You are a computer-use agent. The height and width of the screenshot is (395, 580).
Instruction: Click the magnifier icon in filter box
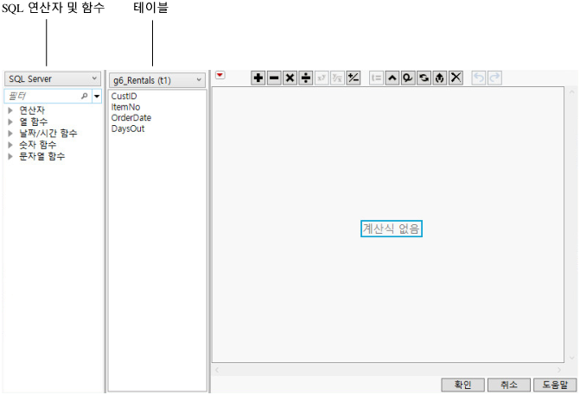click(x=85, y=96)
